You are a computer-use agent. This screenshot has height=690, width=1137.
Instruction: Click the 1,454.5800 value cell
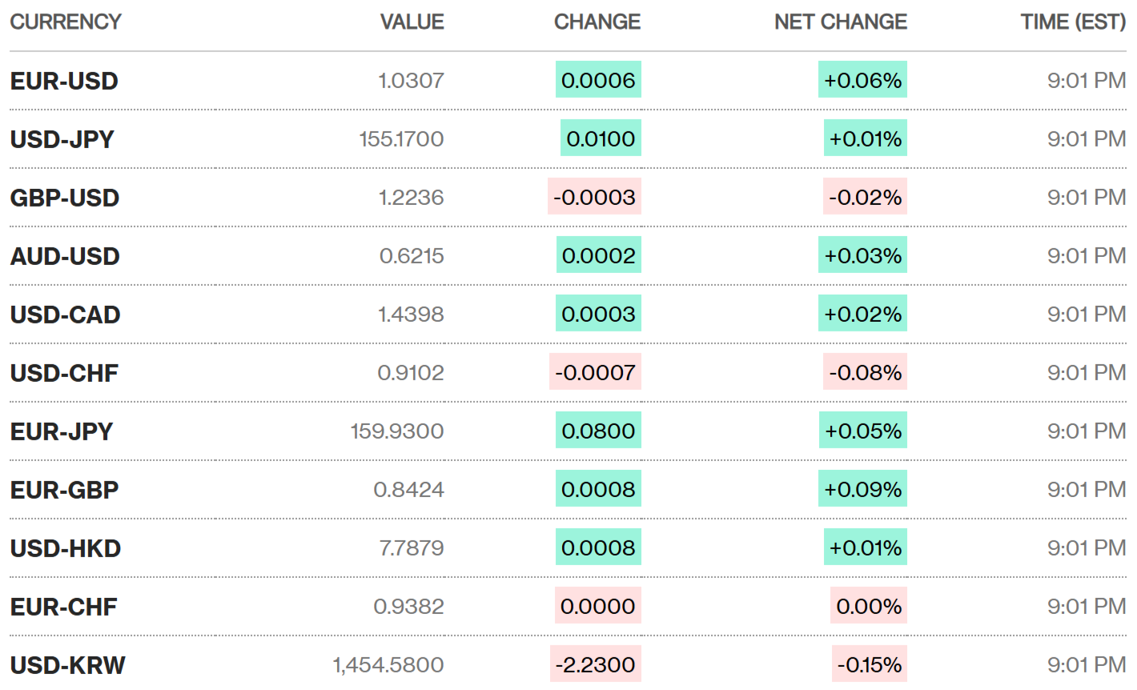[x=388, y=665]
